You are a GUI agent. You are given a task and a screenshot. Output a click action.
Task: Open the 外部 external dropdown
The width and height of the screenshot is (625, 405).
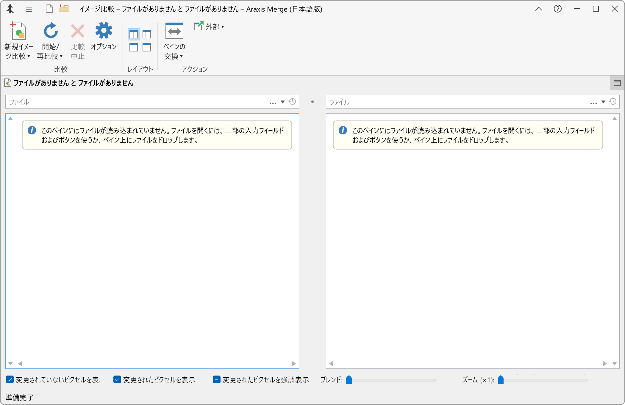pos(209,26)
